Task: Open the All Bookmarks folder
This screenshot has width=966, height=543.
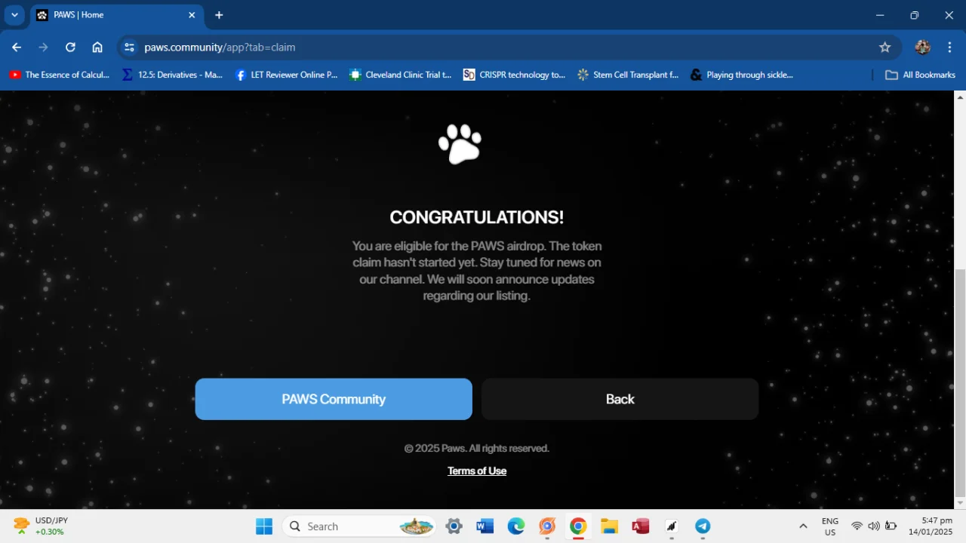Action: 920,75
